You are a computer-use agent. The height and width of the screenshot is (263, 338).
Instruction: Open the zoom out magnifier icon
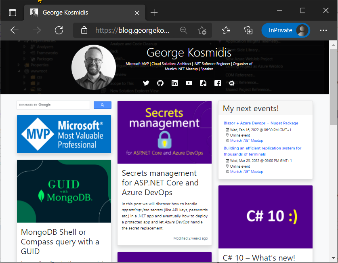pos(183,30)
